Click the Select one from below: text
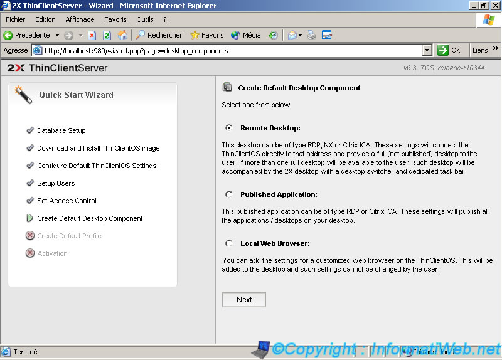 pos(257,105)
